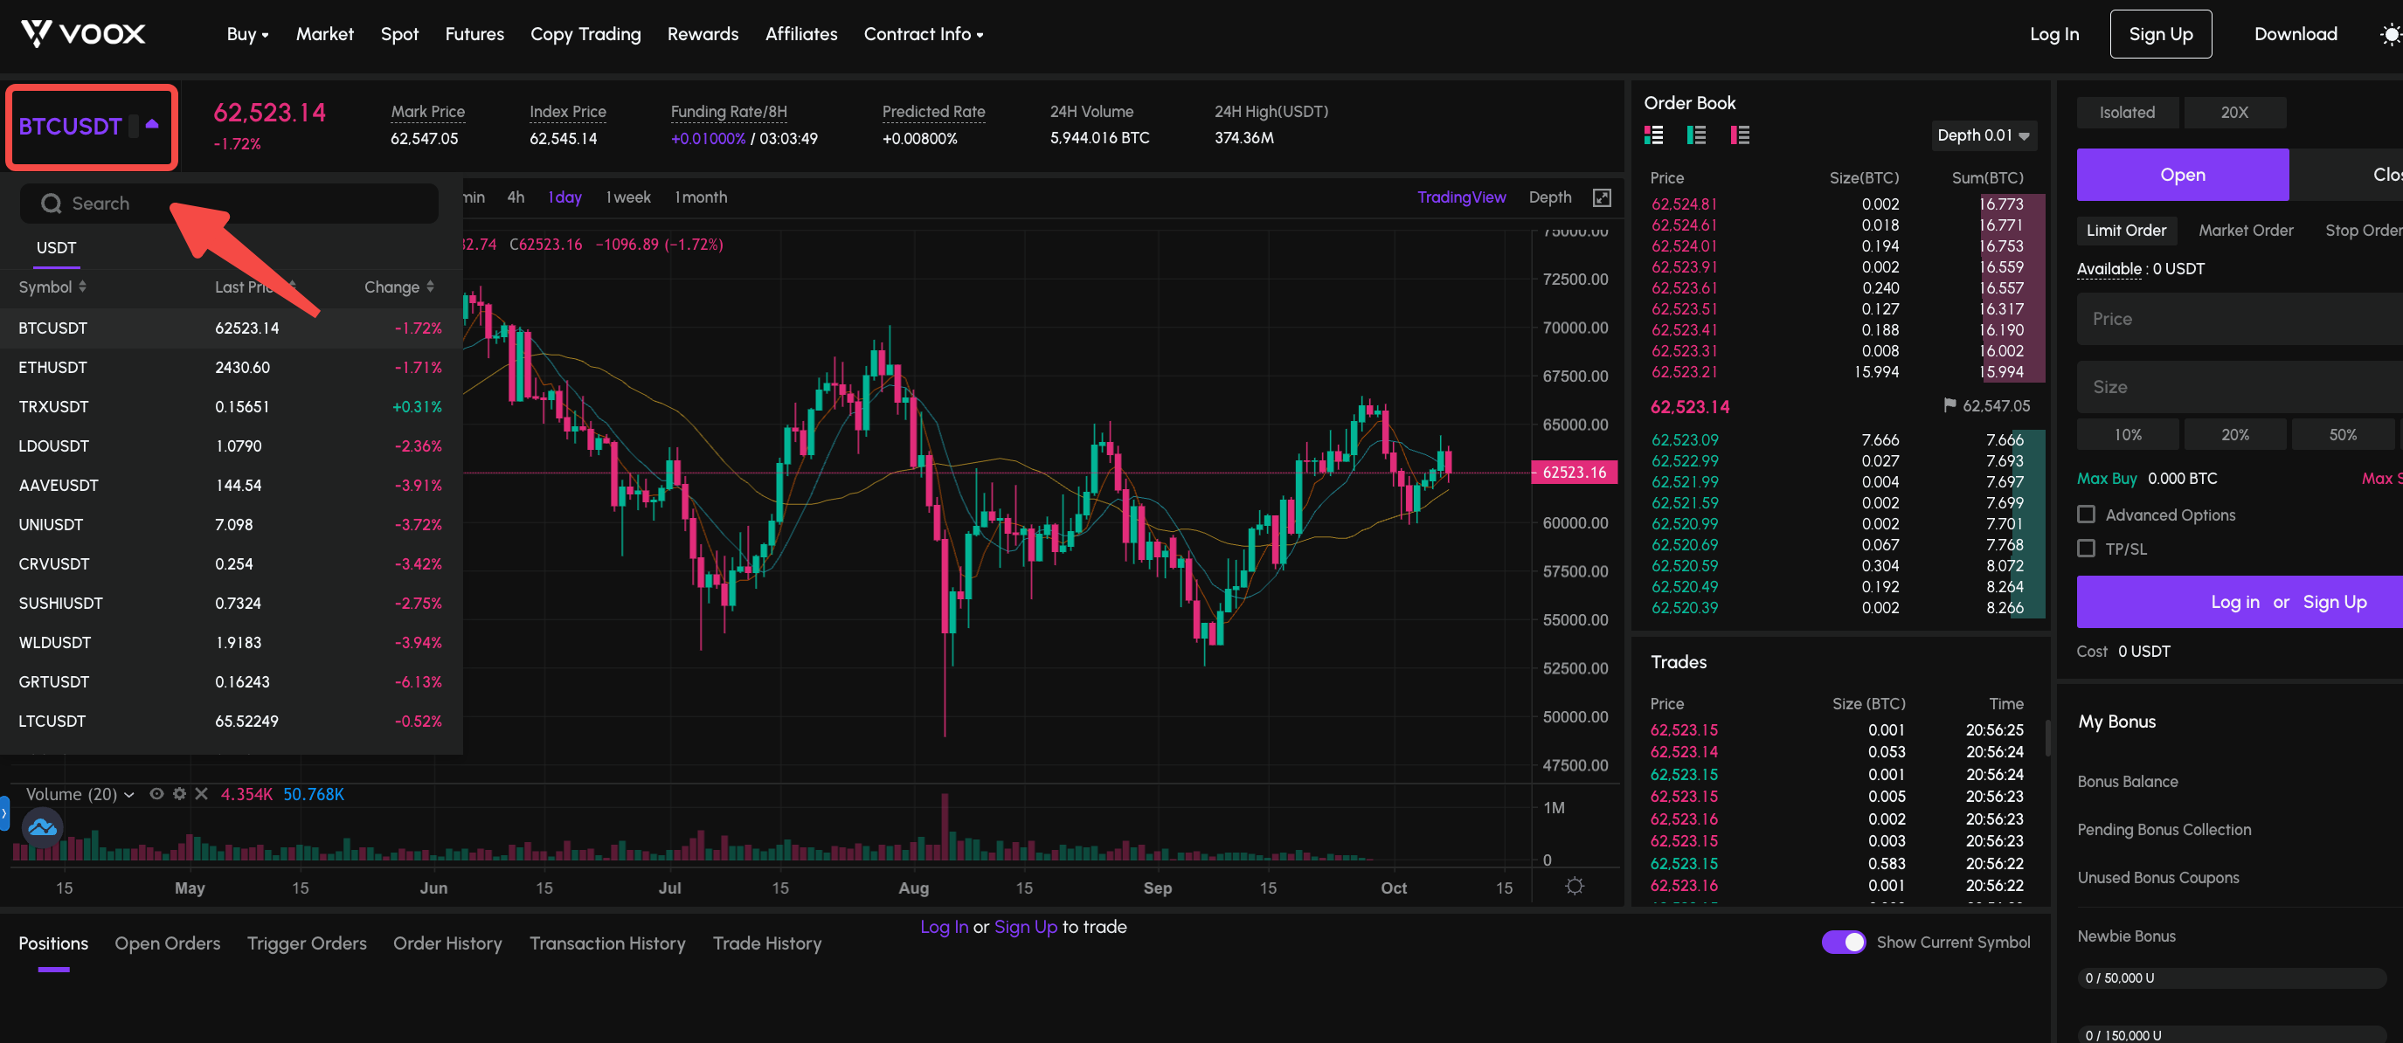Viewport: 2403px width, 1043px height.
Task: Enable TP/SL checkbox
Action: (x=2087, y=549)
